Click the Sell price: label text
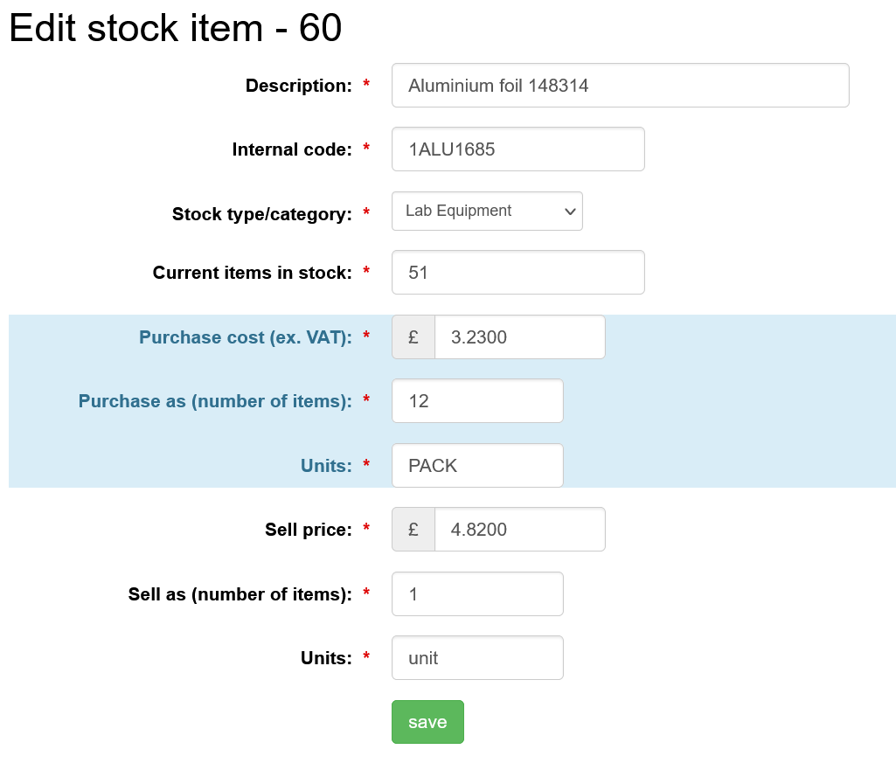 [308, 530]
